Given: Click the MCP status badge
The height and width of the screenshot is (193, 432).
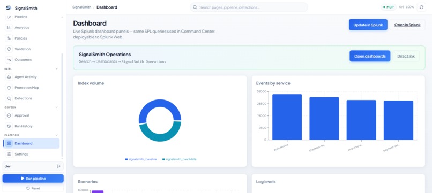Looking at the screenshot, I should (x=389, y=7).
